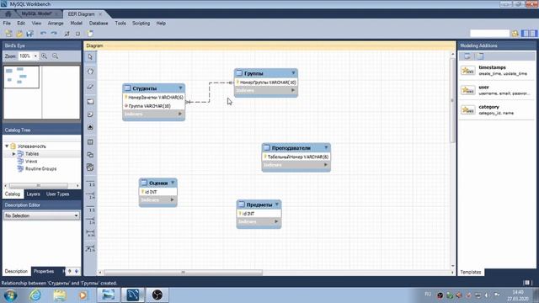Switch to the MySQL Model tab
The height and width of the screenshot is (303, 539).
pyautogui.click(x=36, y=13)
